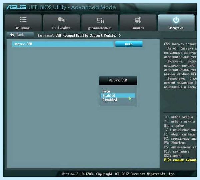This screenshot has height=180, width=200.
Task: Click the Загрузка\ breadcrumb text
Action: point(45,35)
